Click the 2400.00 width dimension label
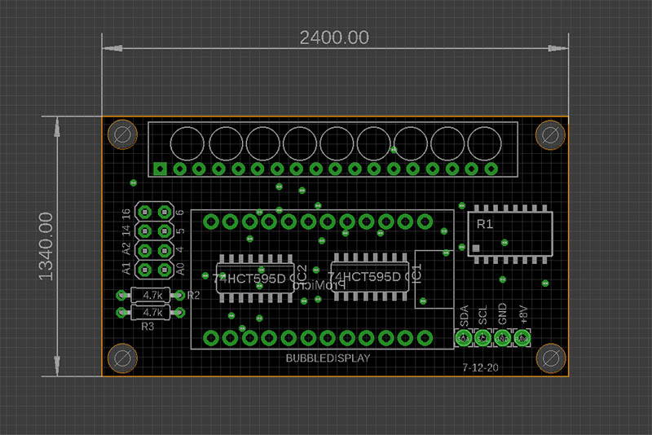The height and width of the screenshot is (435, 652). [334, 37]
